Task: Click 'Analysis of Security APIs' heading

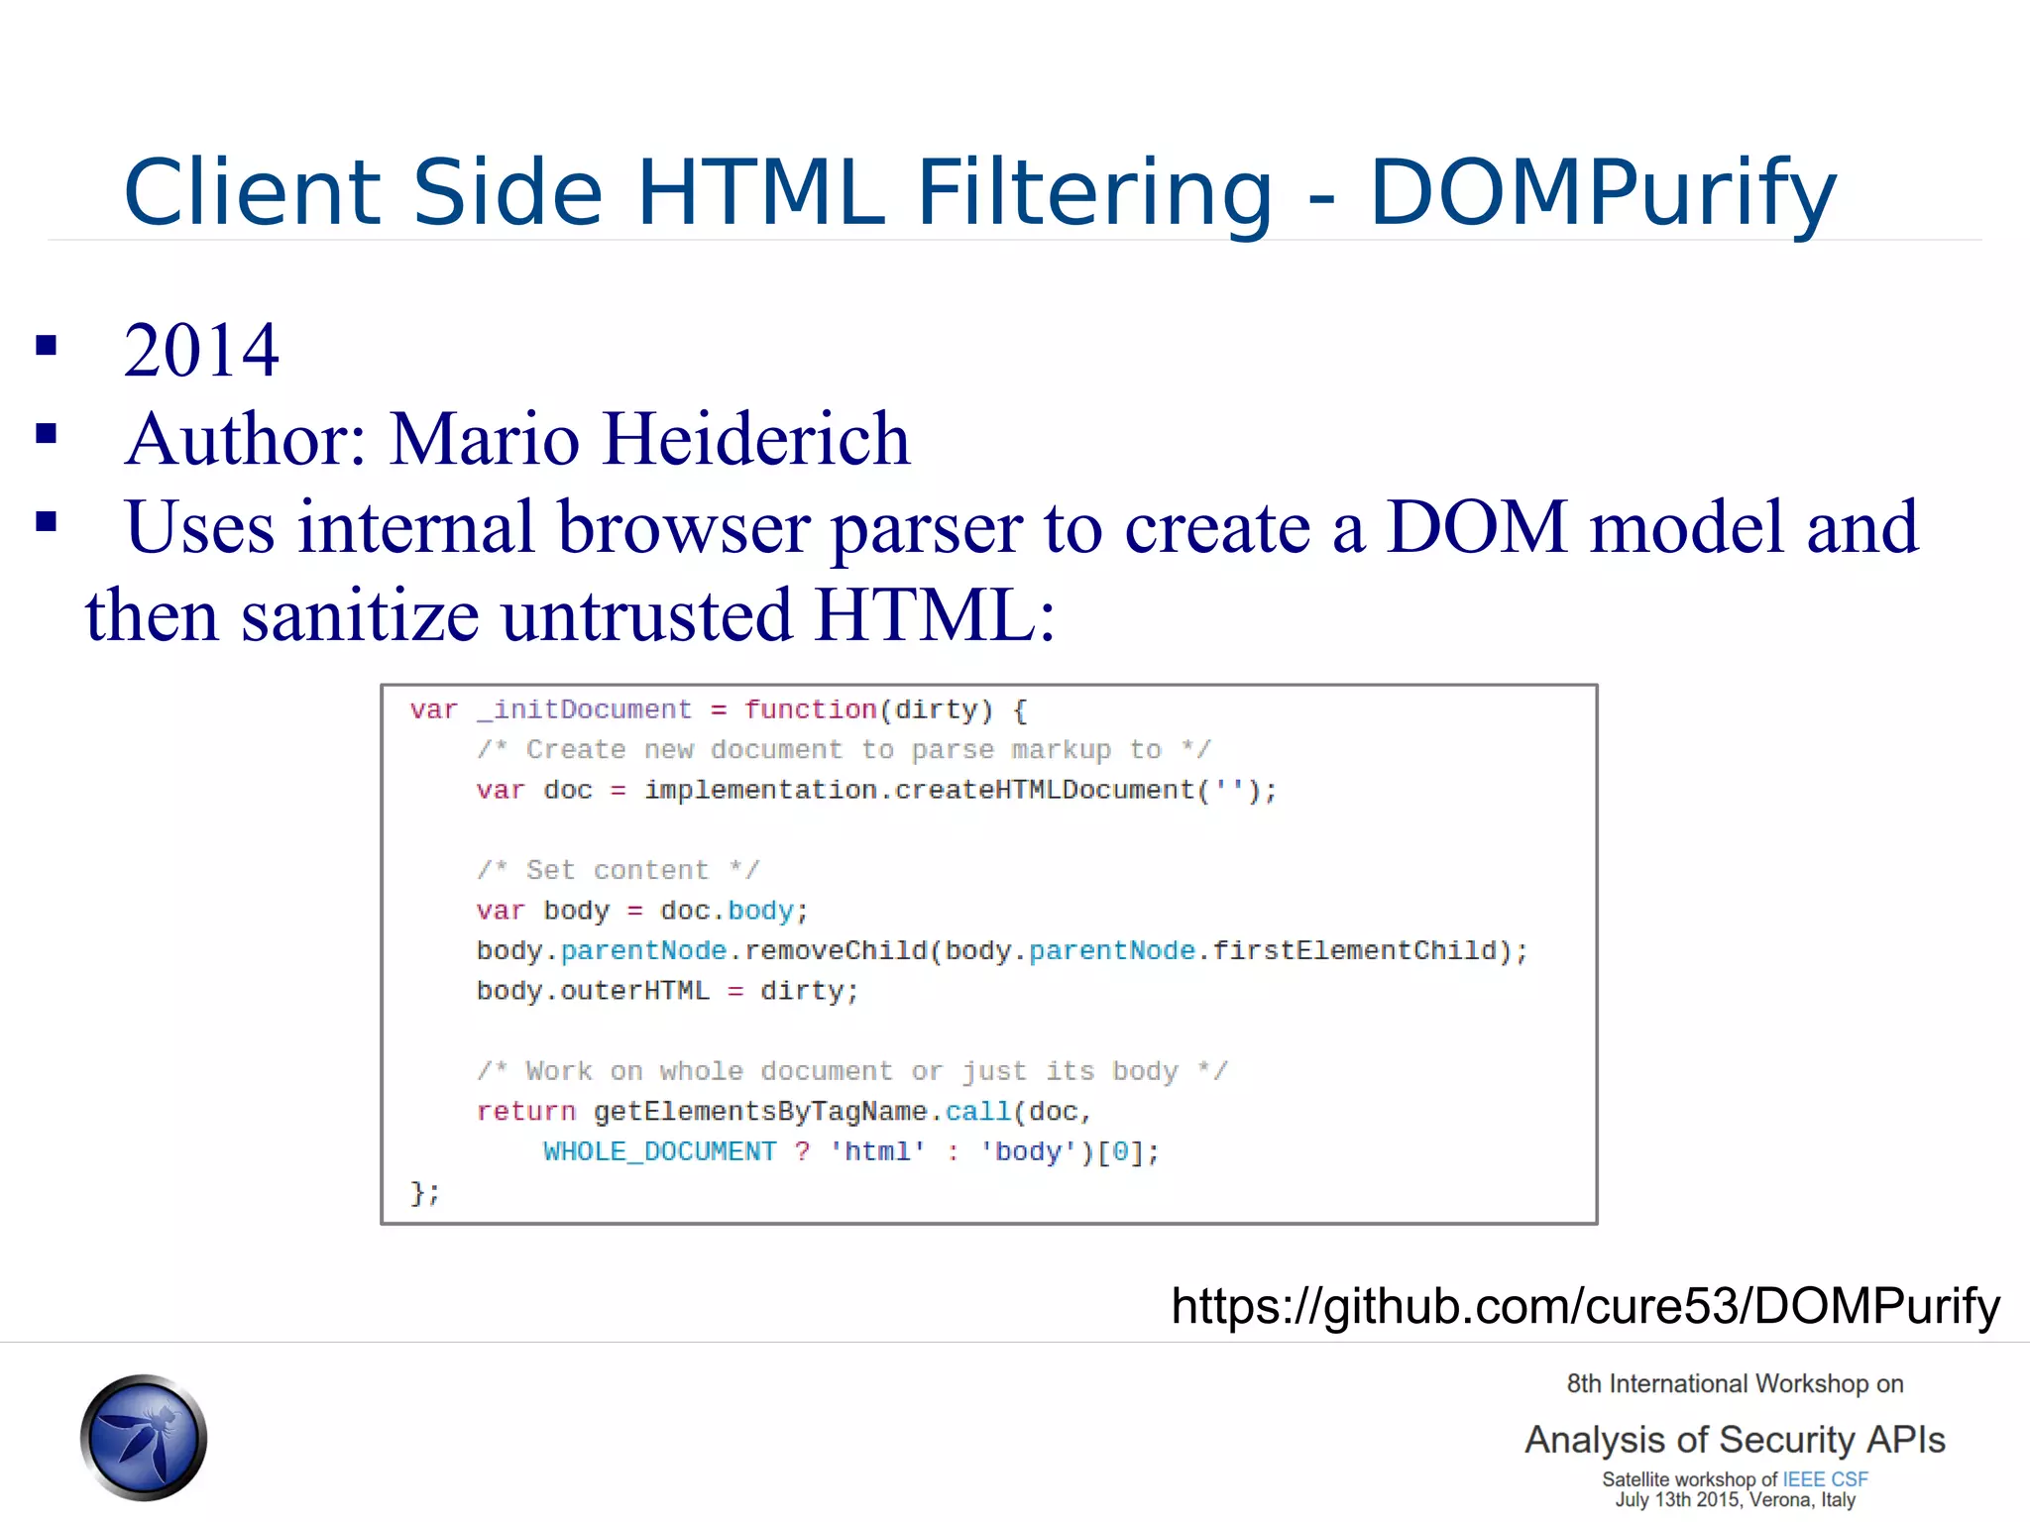Action: click(1735, 1440)
